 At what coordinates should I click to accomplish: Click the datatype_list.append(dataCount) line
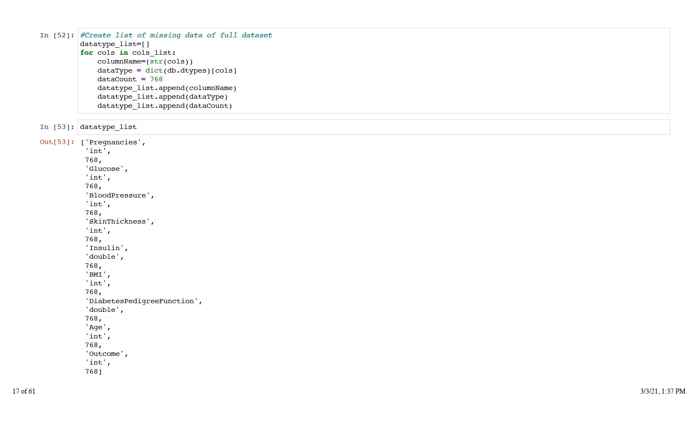tap(165, 106)
